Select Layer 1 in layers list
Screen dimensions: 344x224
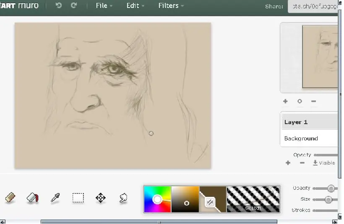[310, 122]
